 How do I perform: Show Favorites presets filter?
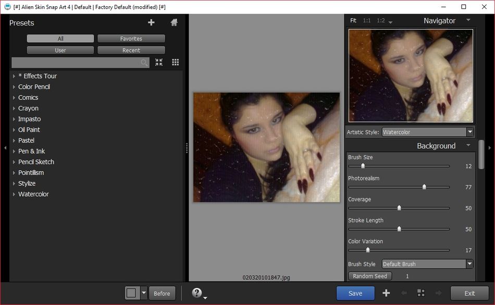131,39
